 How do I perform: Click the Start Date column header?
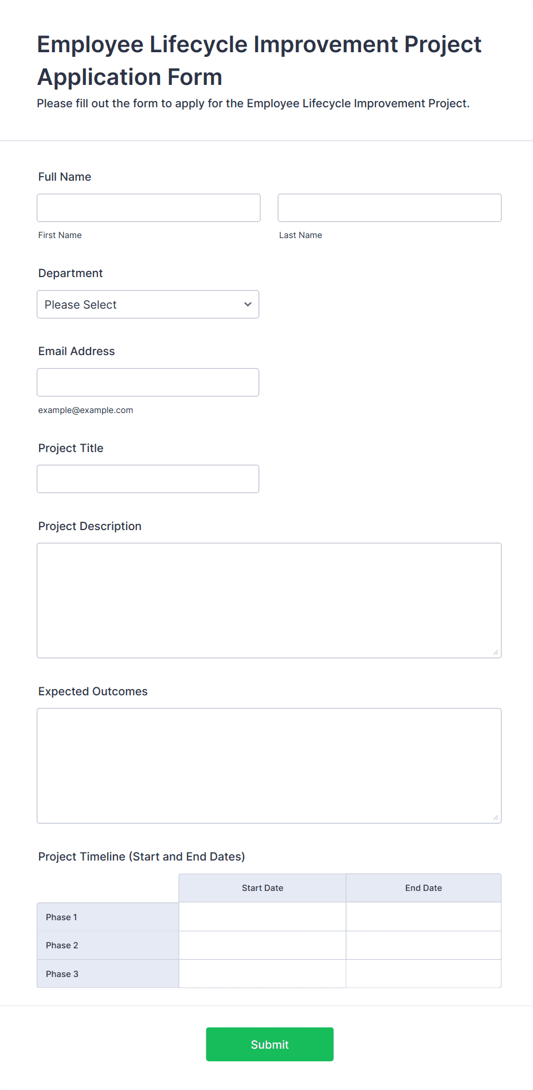[x=262, y=887]
